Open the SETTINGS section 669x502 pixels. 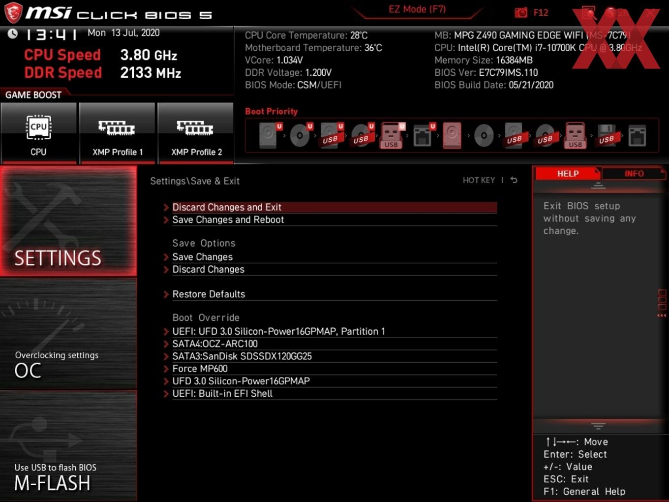(68, 221)
